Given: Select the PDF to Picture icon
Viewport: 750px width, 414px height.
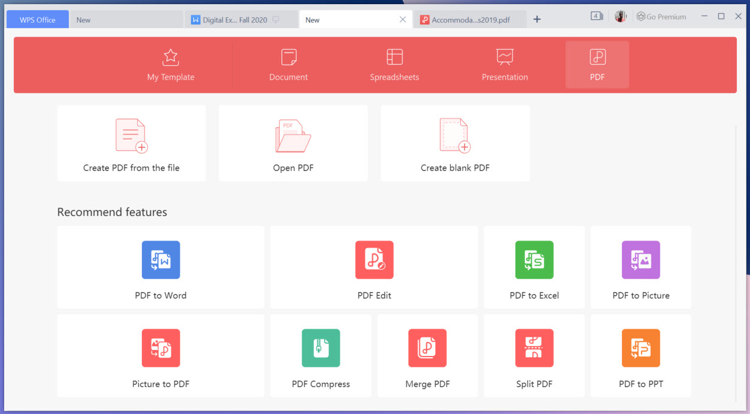Looking at the screenshot, I should tap(641, 260).
